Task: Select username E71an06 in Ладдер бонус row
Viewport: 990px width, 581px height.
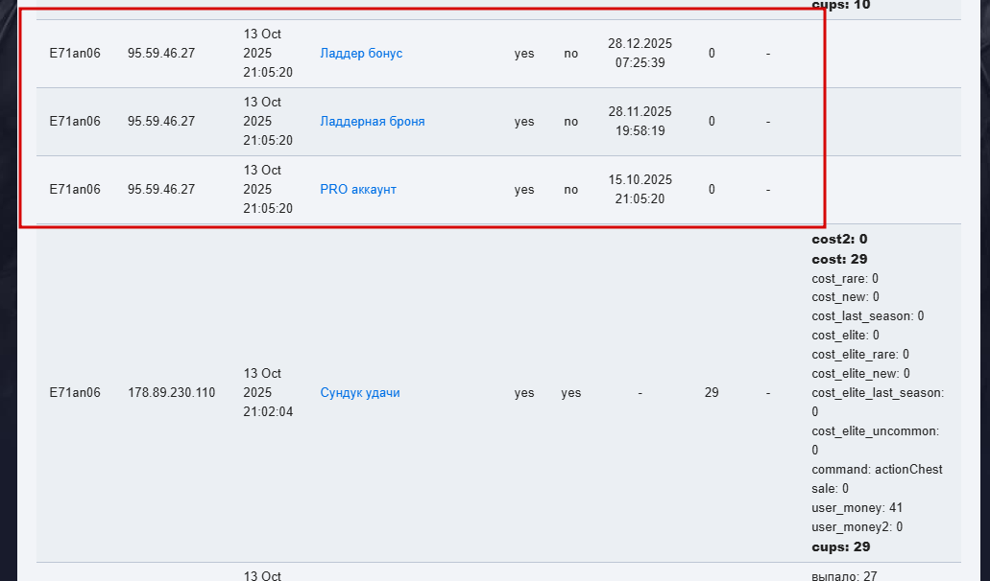Action: point(75,54)
